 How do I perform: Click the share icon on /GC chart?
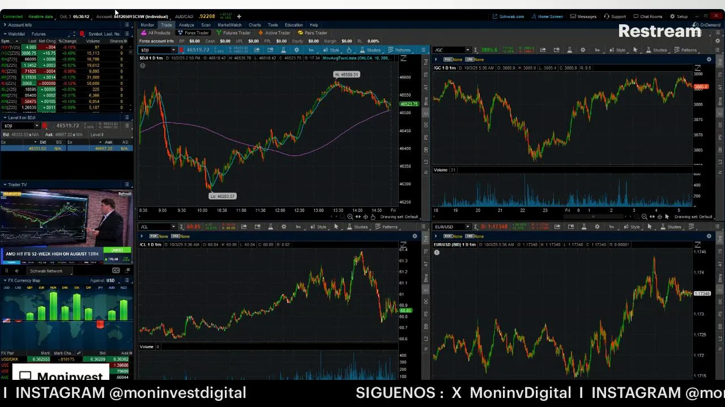(543, 50)
